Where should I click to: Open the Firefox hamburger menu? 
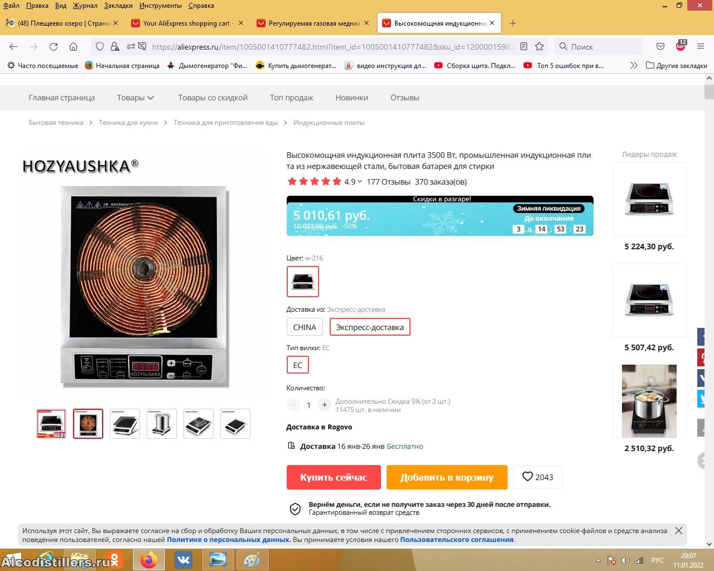click(x=701, y=47)
